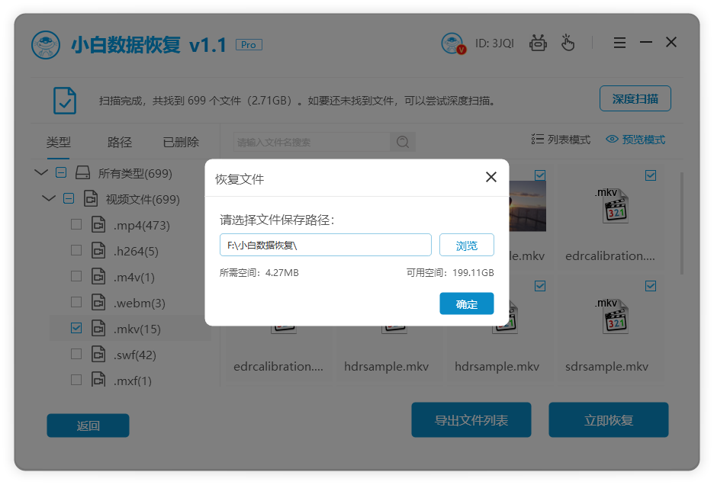The width and height of the screenshot is (714, 485).
Task: Click the list icon of 列表模式
Action: pos(537,140)
